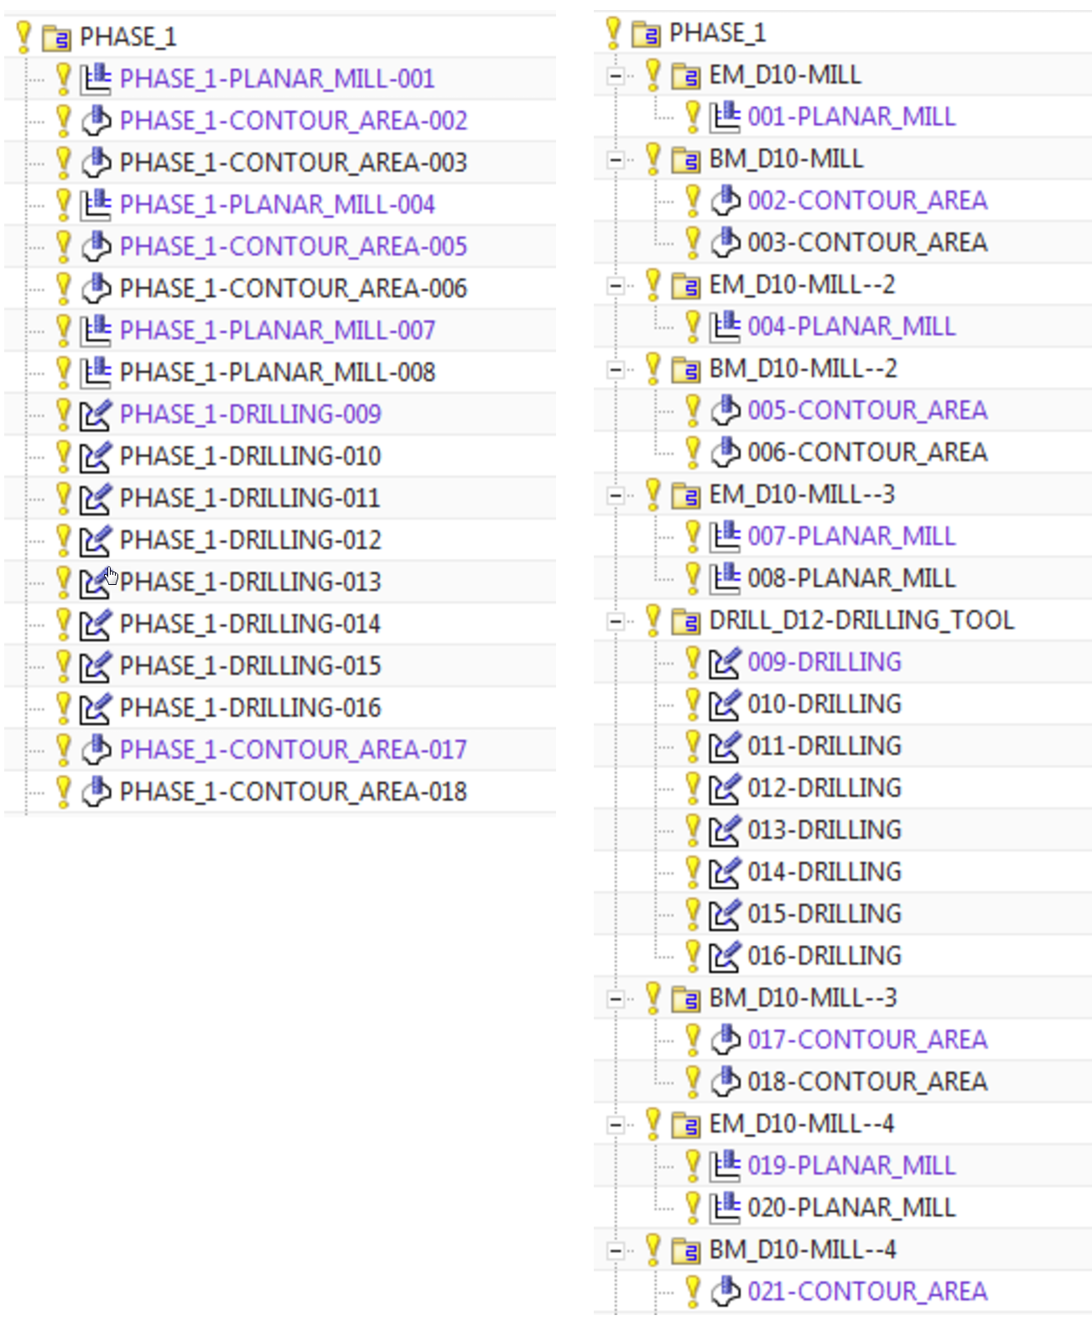1092x1331 pixels.
Task: Toggle light bulb of PHASE_1-PLANAR_MILL-007
Action: pos(63,330)
